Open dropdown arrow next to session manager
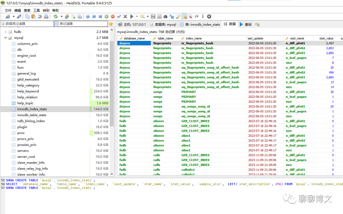 (x=14, y=16)
